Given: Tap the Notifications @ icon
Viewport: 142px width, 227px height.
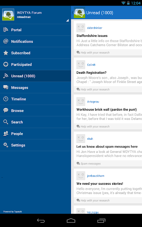Looking at the screenshot, I should [x=6, y=41].
